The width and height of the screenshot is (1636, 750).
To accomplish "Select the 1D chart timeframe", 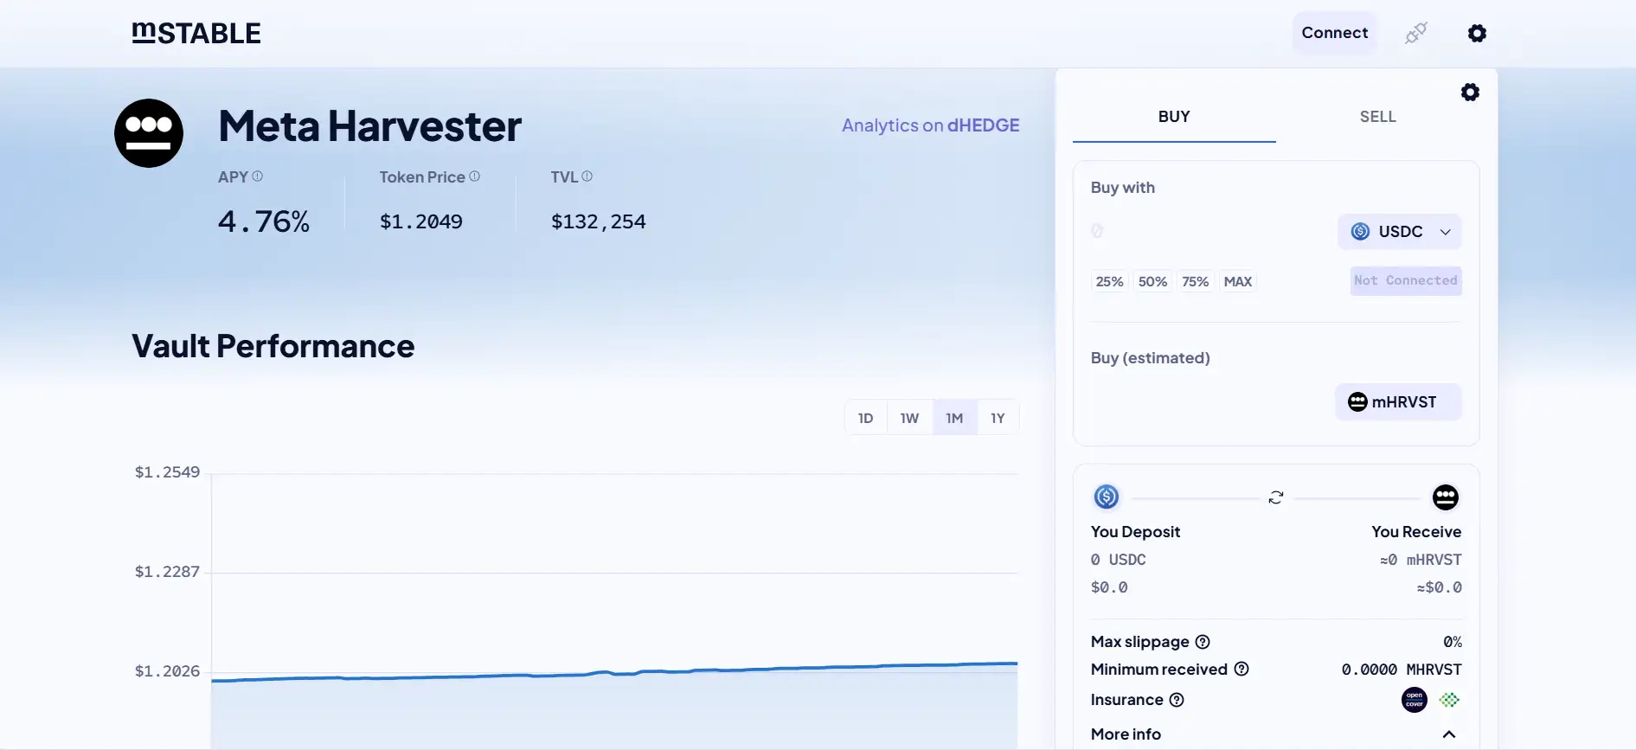I will 865,418.
